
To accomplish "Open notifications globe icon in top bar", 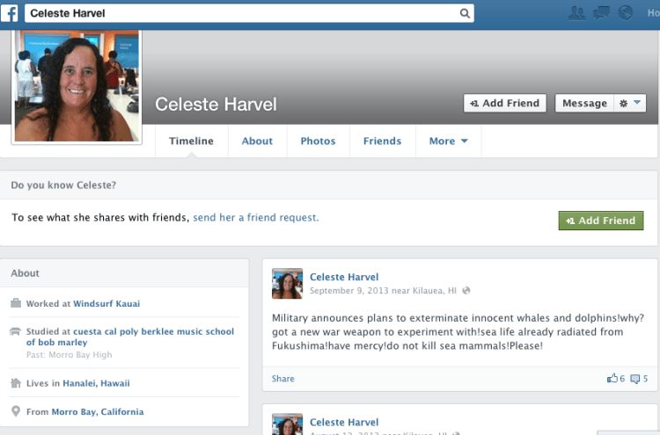I will [x=626, y=12].
